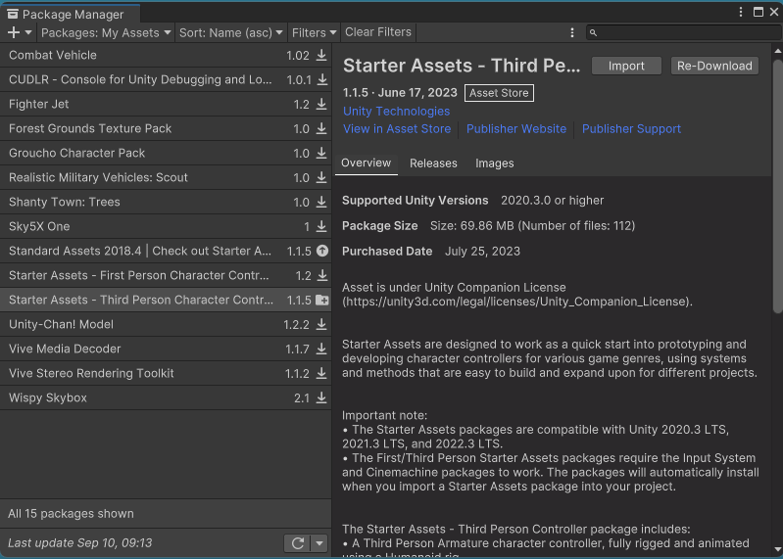Click the update-available icon for Standard Assets 2018.4
Screen dimensions: 783x559
tap(321, 252)
